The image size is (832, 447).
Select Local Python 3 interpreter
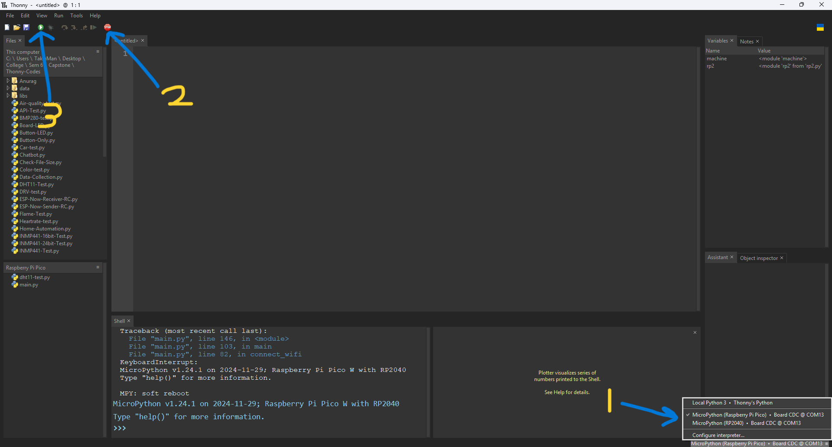point(757,403)
